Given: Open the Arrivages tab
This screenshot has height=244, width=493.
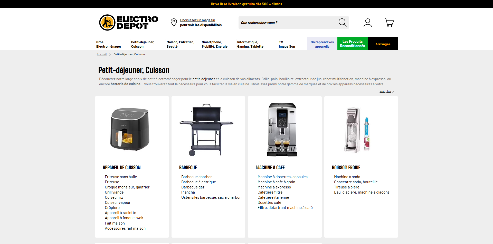Looking at the screenshot, I should point(383,44).
